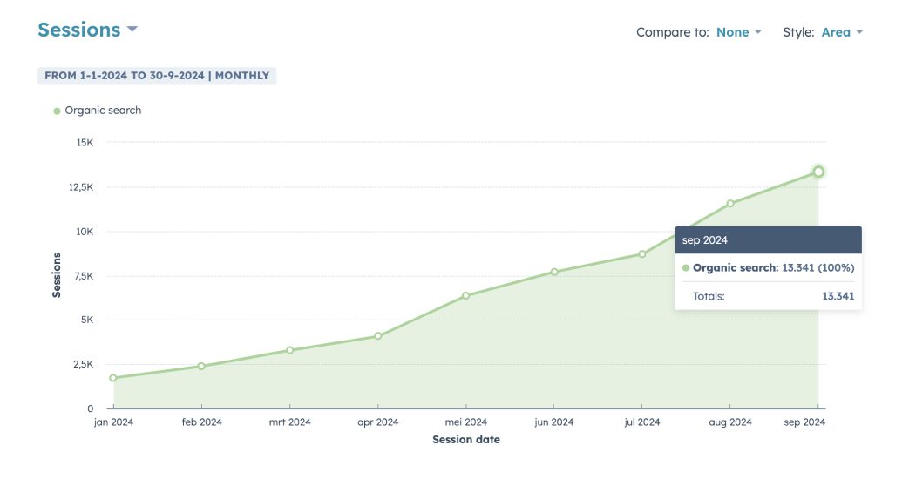Image resolution: width=909 pixels, height=479 pixels.
Task: Click the mei 2024 data point
Action: click(x=466, y=295)
